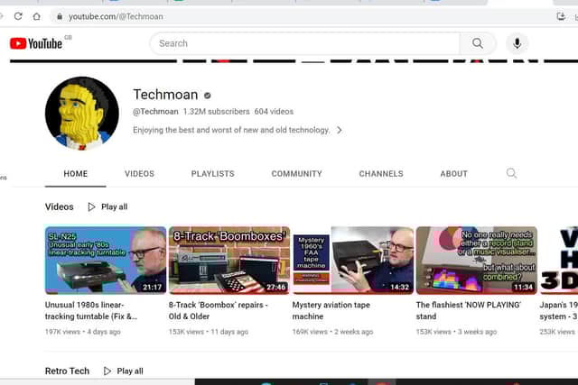This screenshot has width=578, height=385.
Task: Open Techmoan channel avatar image
Action: point(82,114)
